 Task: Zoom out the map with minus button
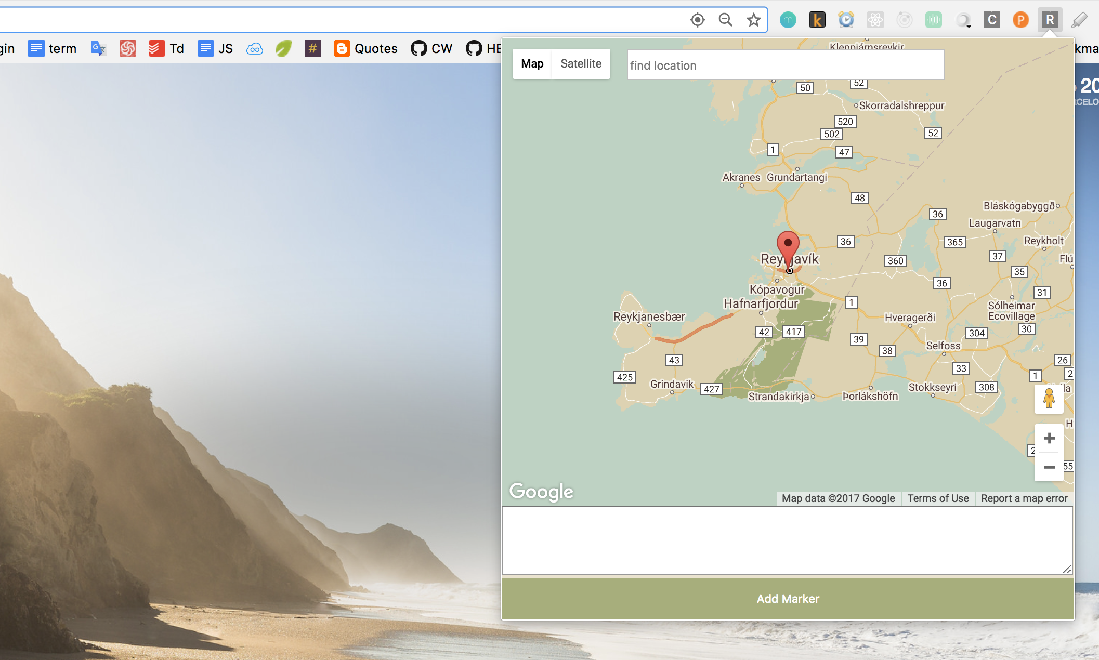(1049, 467)
